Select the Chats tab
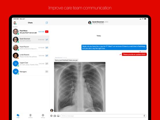160x120 pixels. pyautogui.click(x=18, y=116)
